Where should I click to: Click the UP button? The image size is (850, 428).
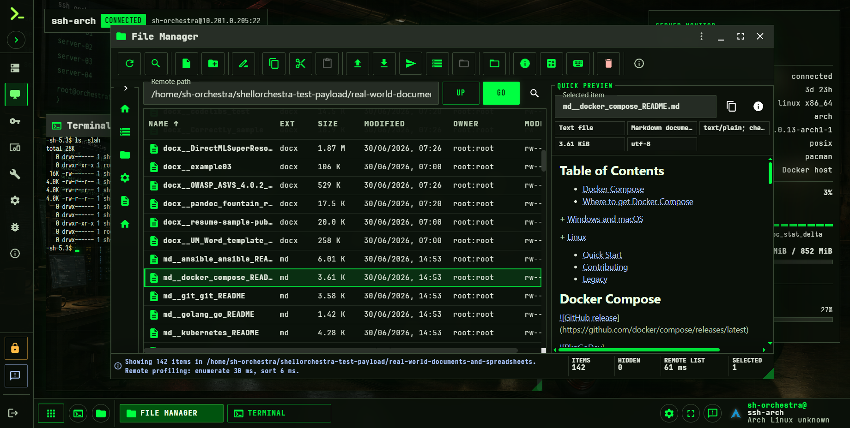461,93
